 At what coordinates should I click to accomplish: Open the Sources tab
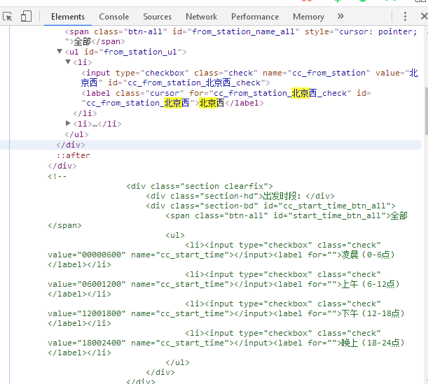tap(157, 17)
